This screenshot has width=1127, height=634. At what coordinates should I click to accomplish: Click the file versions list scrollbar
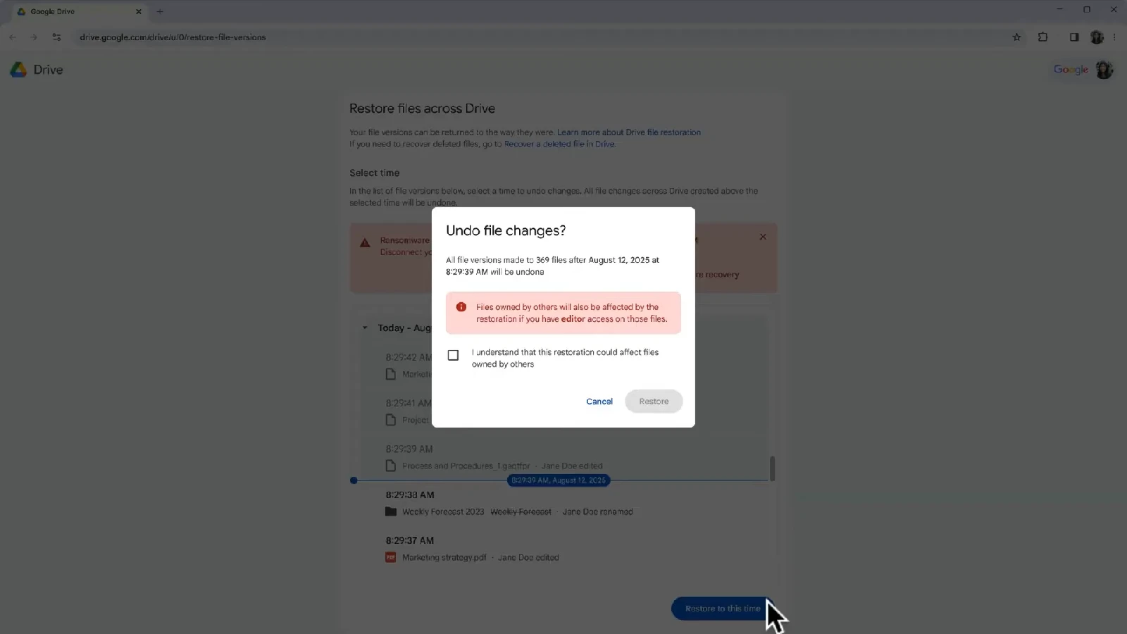tap(772, 468)
